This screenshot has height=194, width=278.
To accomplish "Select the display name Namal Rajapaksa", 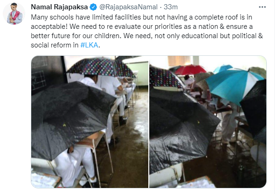I will point(59,7).
